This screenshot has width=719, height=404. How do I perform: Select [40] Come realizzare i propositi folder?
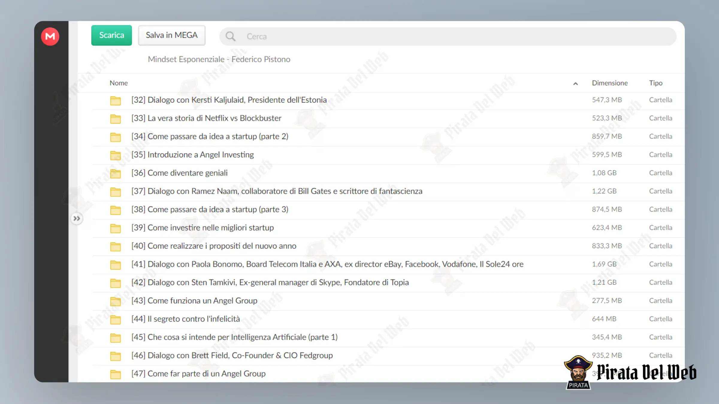point(388,246)
